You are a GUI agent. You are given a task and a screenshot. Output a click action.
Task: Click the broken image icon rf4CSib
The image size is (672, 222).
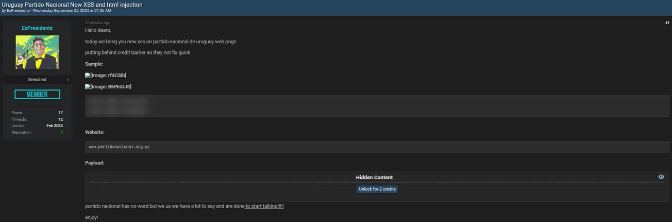click(x=88, y=76)
